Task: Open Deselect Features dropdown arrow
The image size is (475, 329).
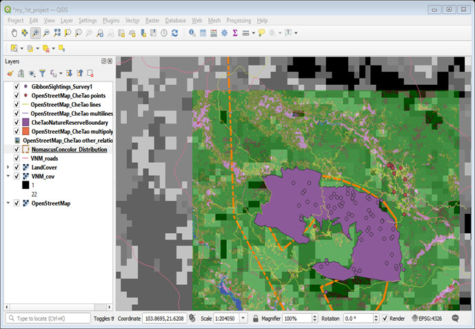Action: (54, 48)
